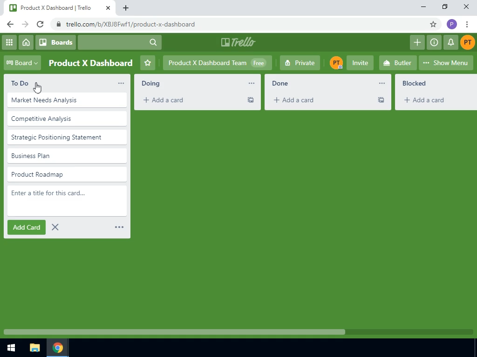Open the PT board member avatar
The width and height of the screenshot is (477, 357).
[336, 63]
